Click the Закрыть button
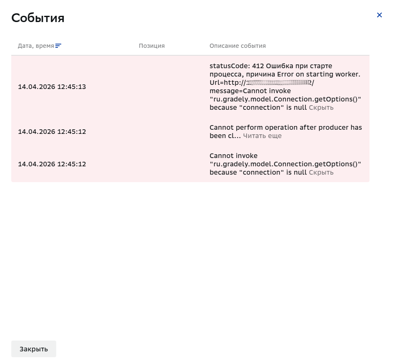397x363 pixels. 34,349
